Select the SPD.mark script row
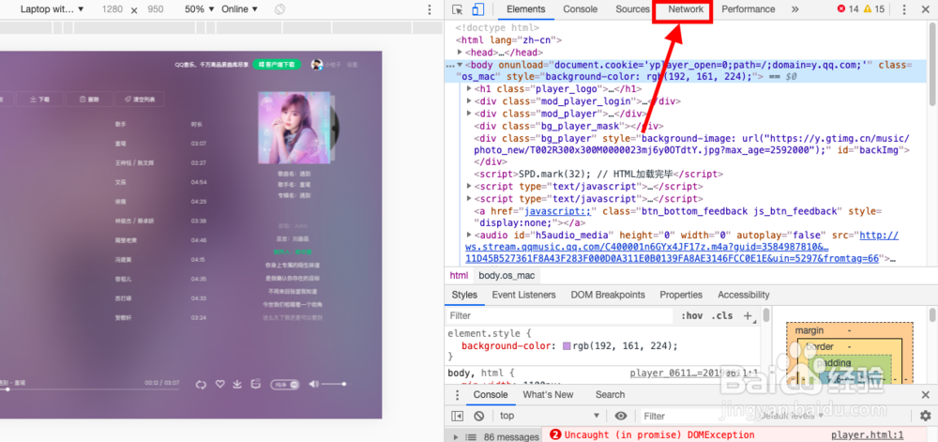 (598, 175)
